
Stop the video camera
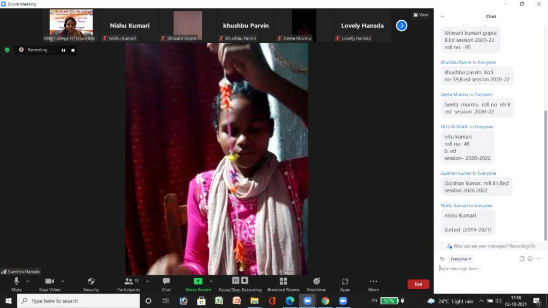point(50,284)
